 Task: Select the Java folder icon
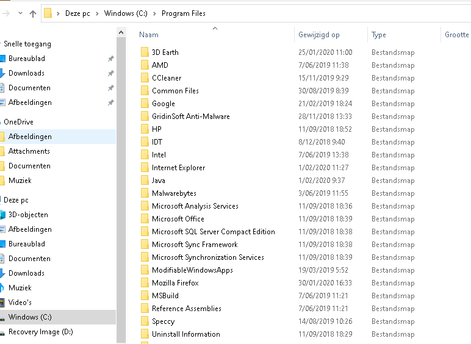pyautogui.click(x=145, y=181)
